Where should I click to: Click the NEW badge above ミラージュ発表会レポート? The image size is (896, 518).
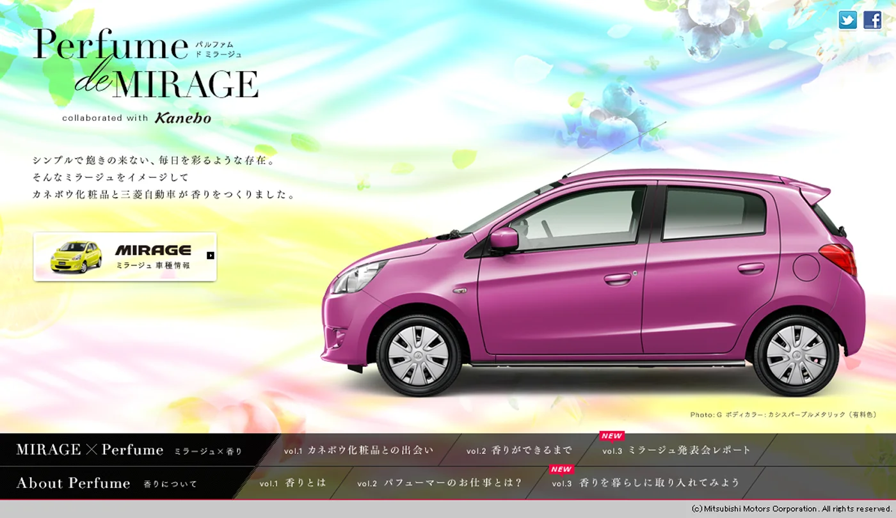click(612, 436)
